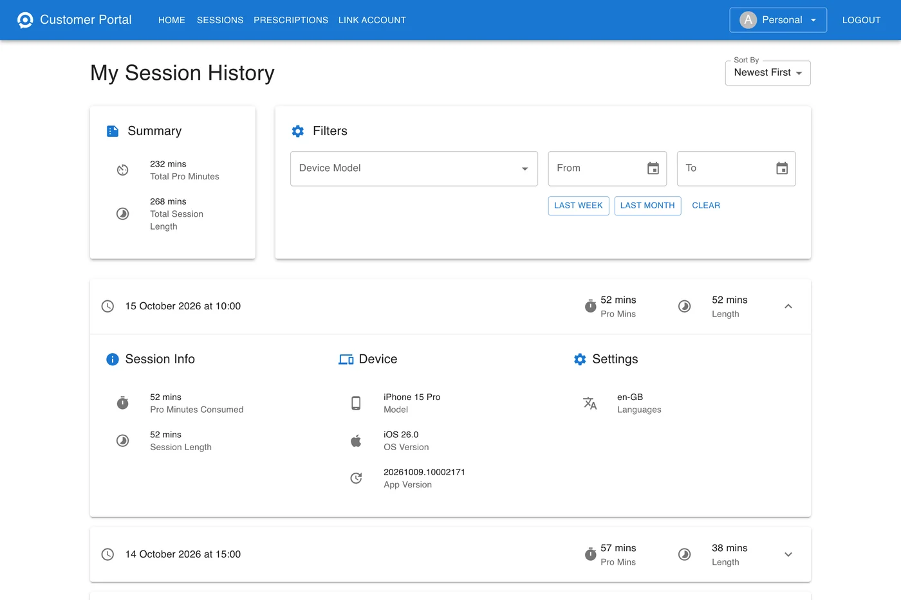The height and width of the screenshot is (600, 901).
Task: Expand the 14 October 2026 session
Action: pyautogui.click(x=788, y=554)
